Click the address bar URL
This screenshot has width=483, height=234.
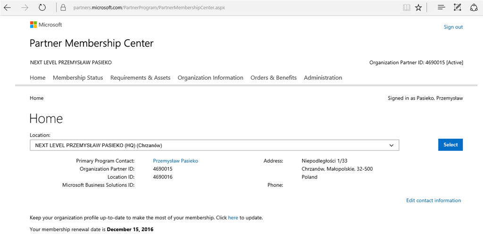(x=149, y=8)
